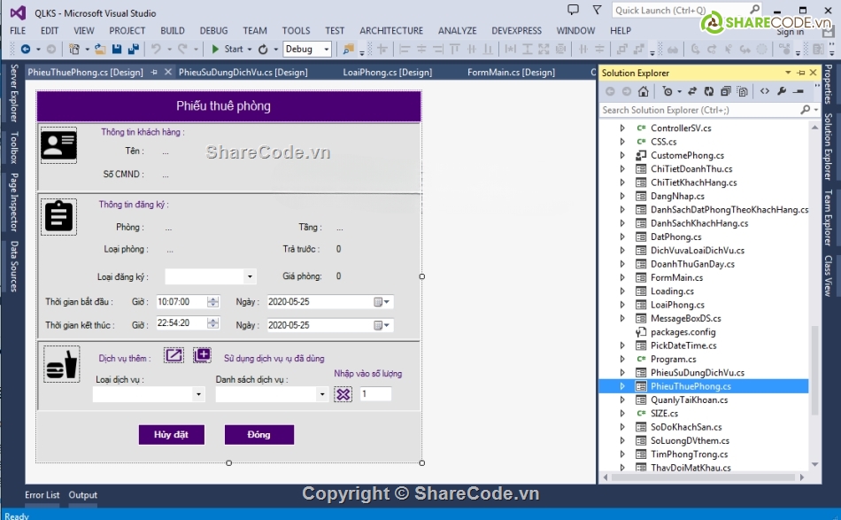The image size is (841, 520).
Task: Click the notifications filter funnel icon
Action: [x=597, y=10]
